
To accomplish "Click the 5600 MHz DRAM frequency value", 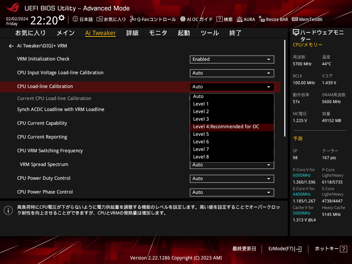I will 331,102.
